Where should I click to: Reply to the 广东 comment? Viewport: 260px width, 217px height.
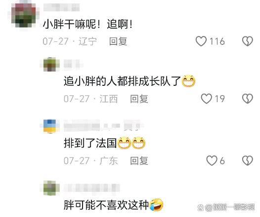point(139,161)
